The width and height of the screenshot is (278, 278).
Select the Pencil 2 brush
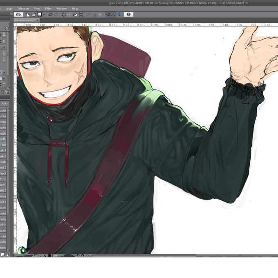(3, 168)
